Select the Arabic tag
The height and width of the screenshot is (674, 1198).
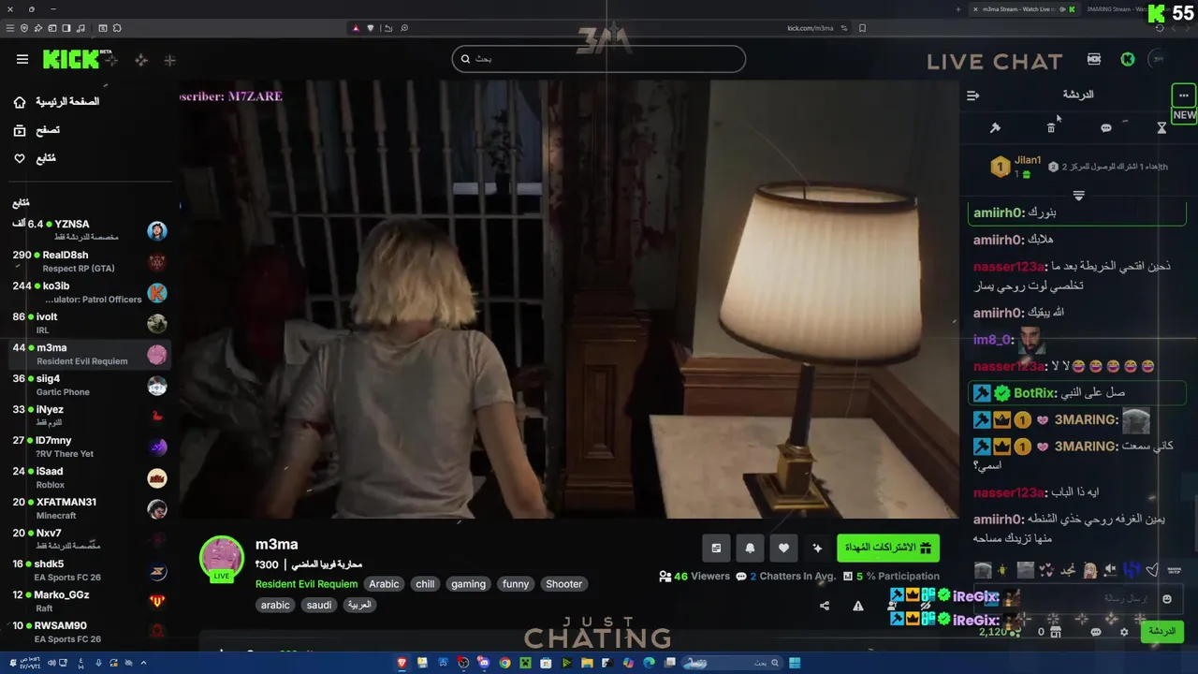click(384, 583)
